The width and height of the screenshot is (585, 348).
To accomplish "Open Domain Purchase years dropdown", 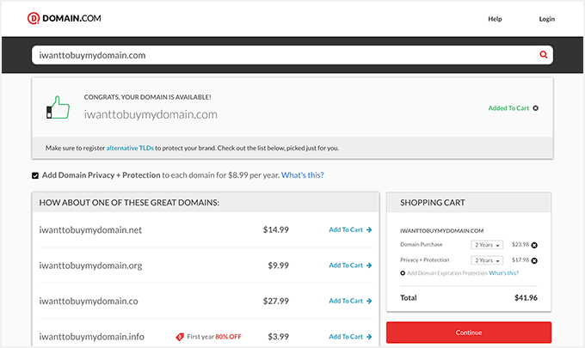I will [487, 245].
